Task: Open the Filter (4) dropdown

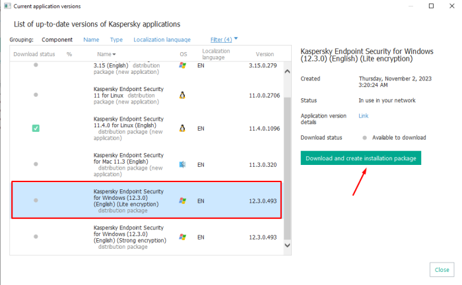Action: pos(224,40)
